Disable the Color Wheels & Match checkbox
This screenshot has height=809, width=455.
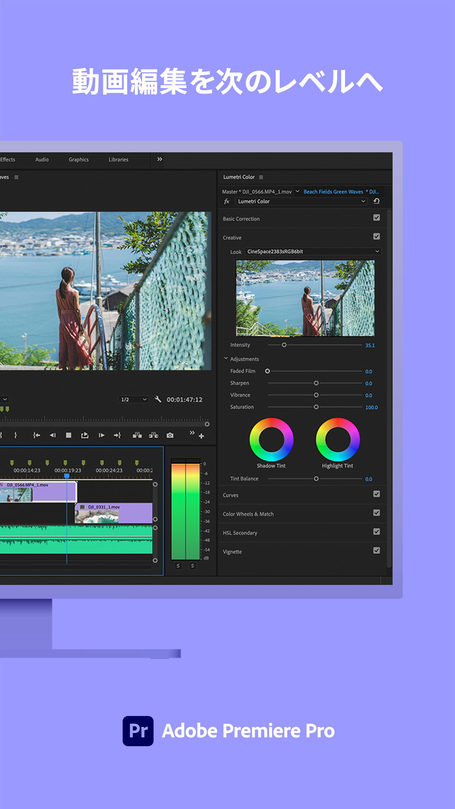377,513
